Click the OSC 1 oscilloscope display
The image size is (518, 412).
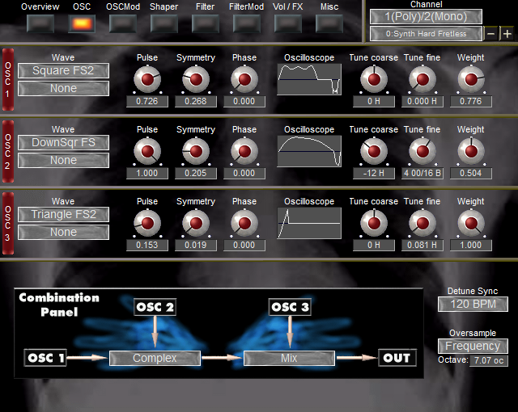[308, 81]
